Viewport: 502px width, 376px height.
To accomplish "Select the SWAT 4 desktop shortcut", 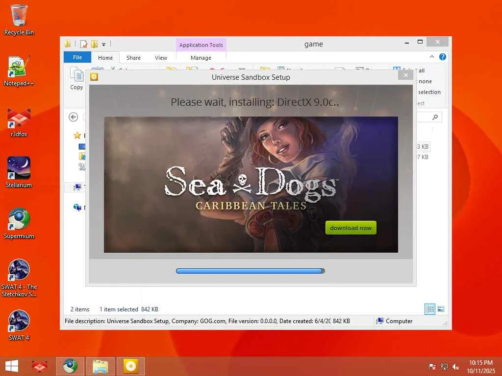I will pyautogui.click(x=19, y=326).
